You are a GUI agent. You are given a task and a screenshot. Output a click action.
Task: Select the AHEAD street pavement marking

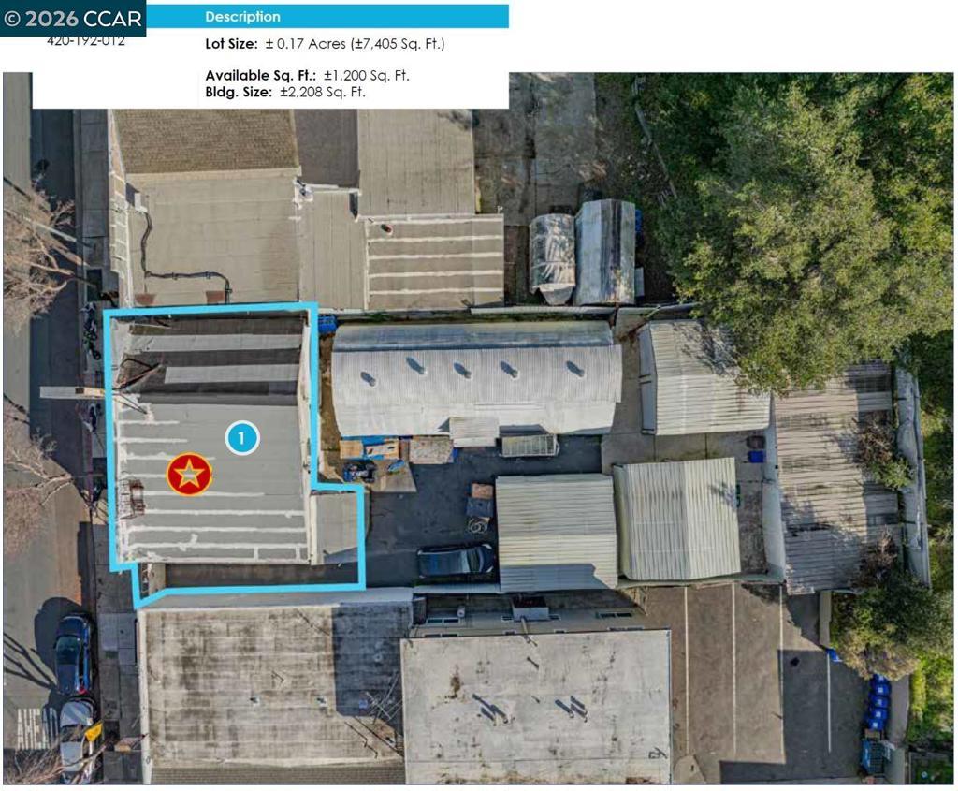37,728
